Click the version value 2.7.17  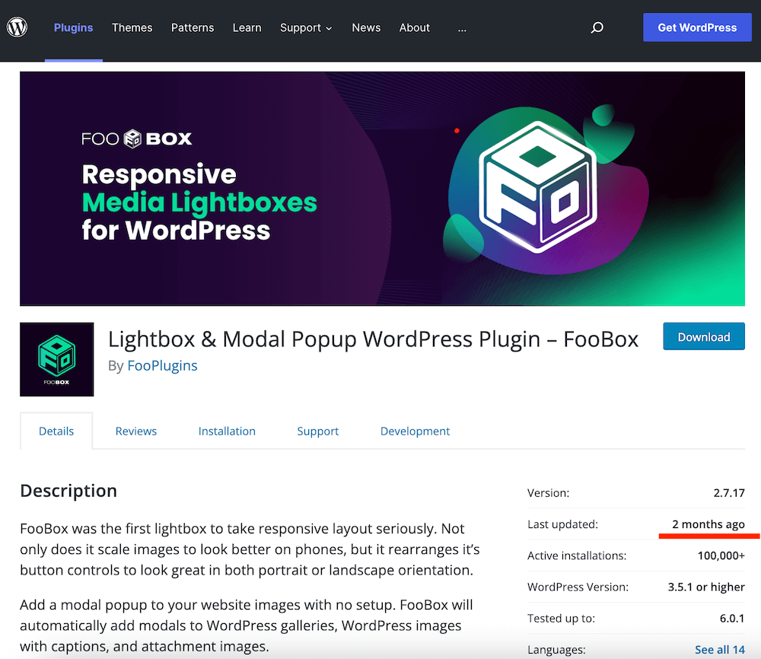(x=729, y=493)
